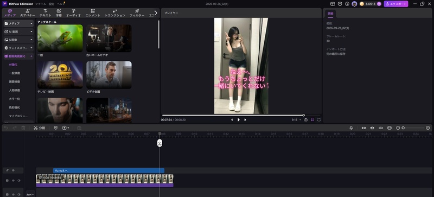Open the フィルター filters tab
Image resolution: width=434 pixels, height=197 pixels.
pyautogui.click(x=137, y=13)
